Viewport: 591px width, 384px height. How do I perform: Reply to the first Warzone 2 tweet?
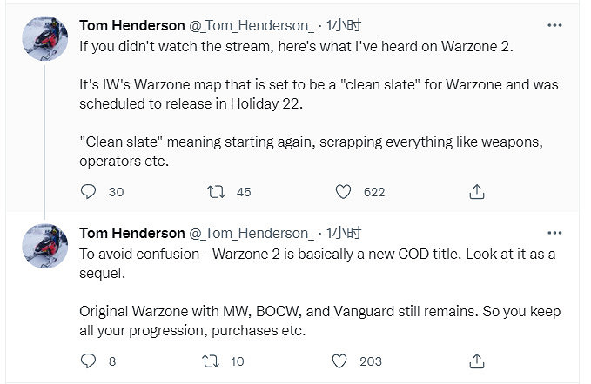(x=87, y=191)
